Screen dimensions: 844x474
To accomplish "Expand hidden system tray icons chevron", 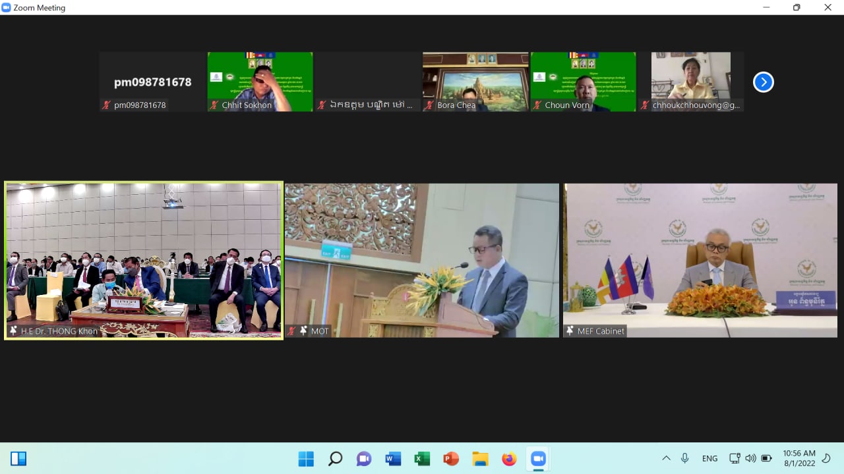I will pyautogui.click(x=666, y=458).
